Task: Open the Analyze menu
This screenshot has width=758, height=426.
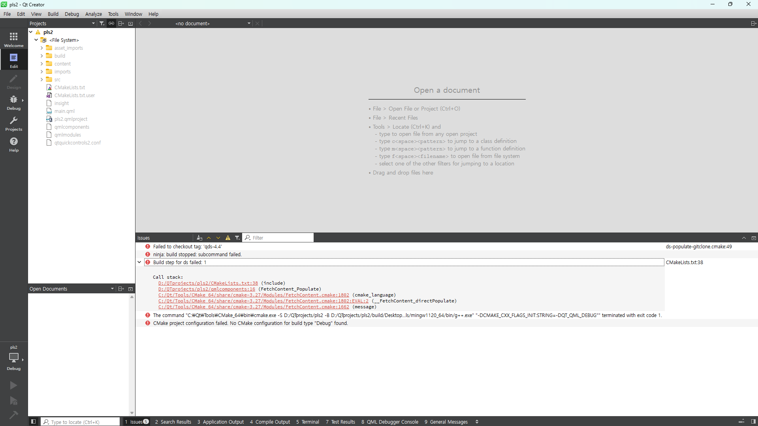Action: [x=94, y=14]
